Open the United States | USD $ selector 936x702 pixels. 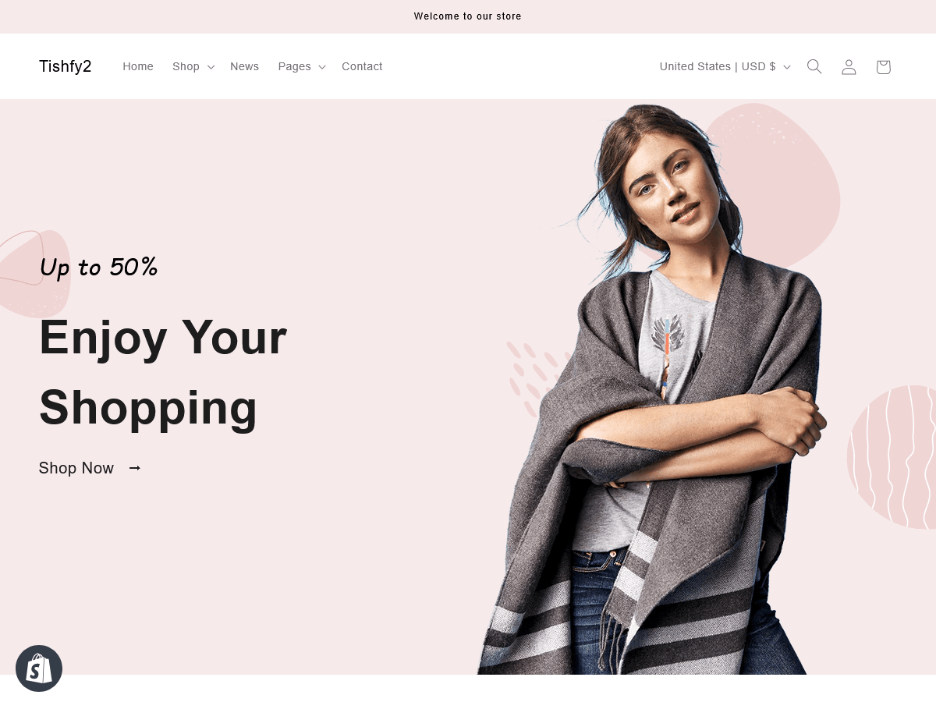725,66
